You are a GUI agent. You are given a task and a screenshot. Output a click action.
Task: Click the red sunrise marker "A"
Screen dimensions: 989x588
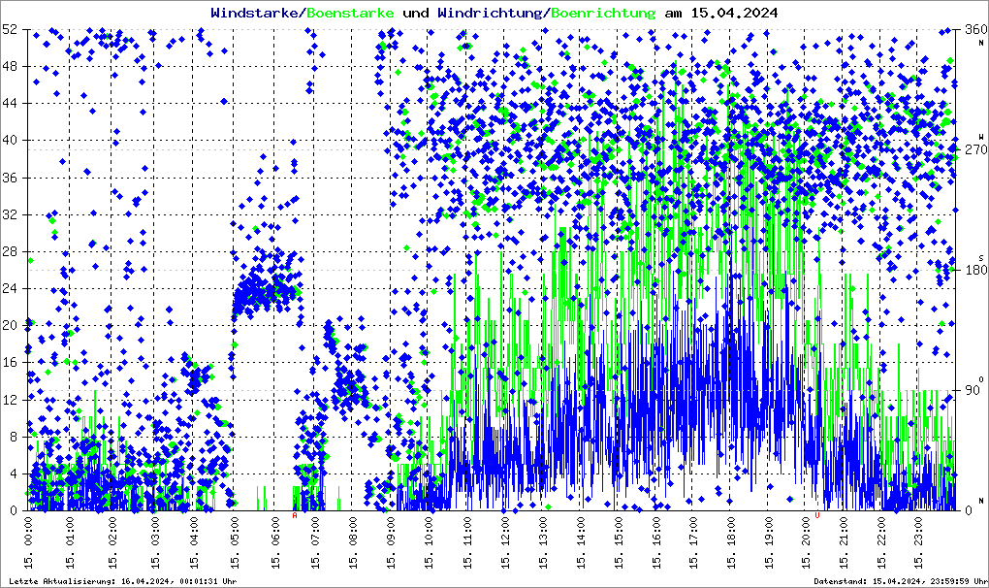coord(295,515)
